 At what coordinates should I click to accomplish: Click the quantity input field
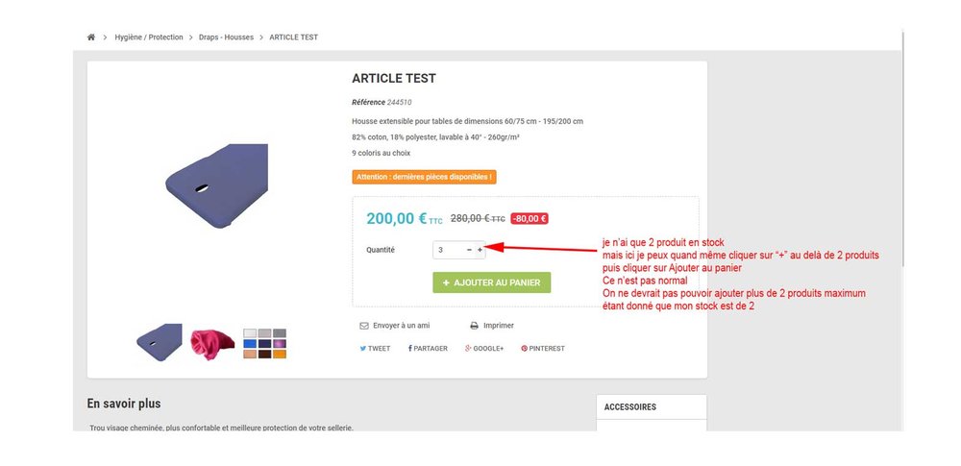pyautogui.click(x=449, y=250)
